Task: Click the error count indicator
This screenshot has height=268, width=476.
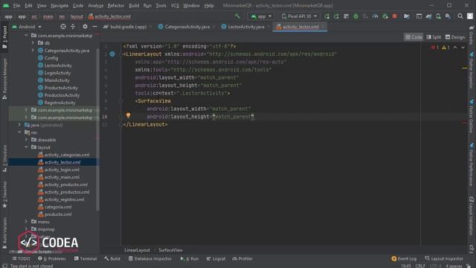Action: pyautogui.click(x=434, y=48)
